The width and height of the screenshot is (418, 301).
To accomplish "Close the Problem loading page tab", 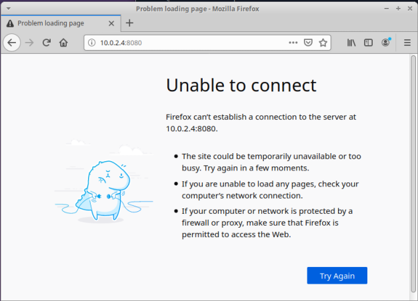I will coord(111,23).
